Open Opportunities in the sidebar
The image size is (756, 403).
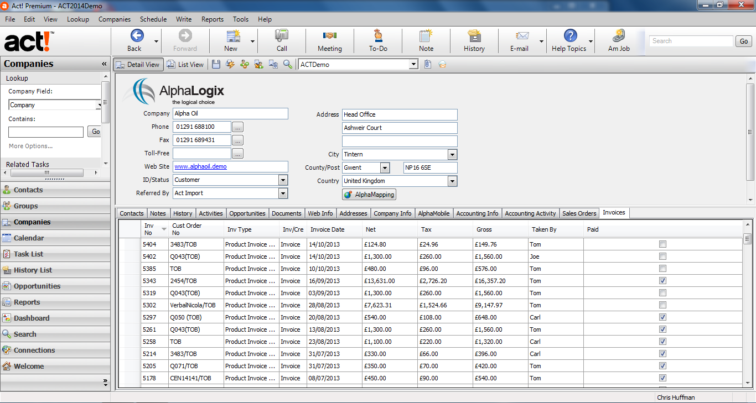pyautogui.click(x=55, y=286)
